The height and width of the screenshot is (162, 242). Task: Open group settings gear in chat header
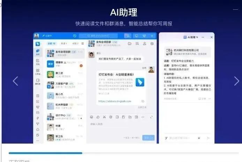coord(152,44)
